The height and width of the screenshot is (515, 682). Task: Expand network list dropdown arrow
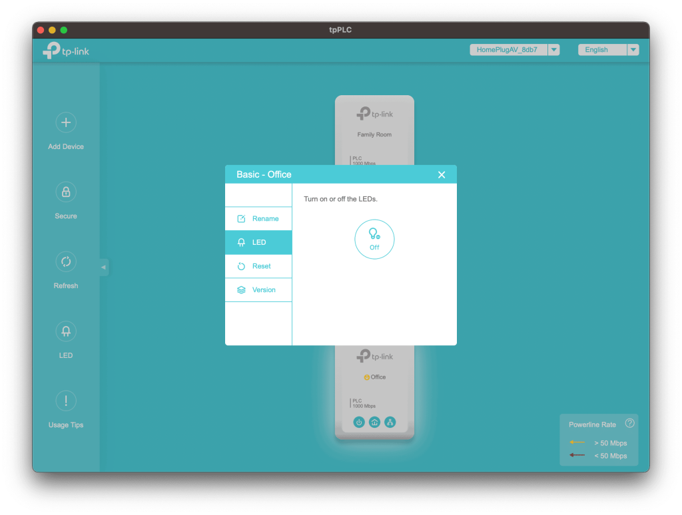[553, 49]
